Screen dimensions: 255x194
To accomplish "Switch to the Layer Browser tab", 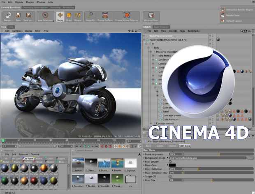I will [x=161, y=27].
